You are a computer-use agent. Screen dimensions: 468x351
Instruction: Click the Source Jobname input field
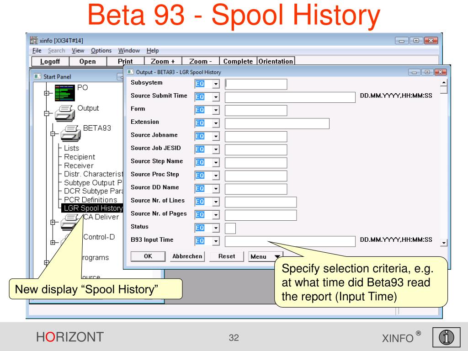pyautogui.click(x=256, y=137)
